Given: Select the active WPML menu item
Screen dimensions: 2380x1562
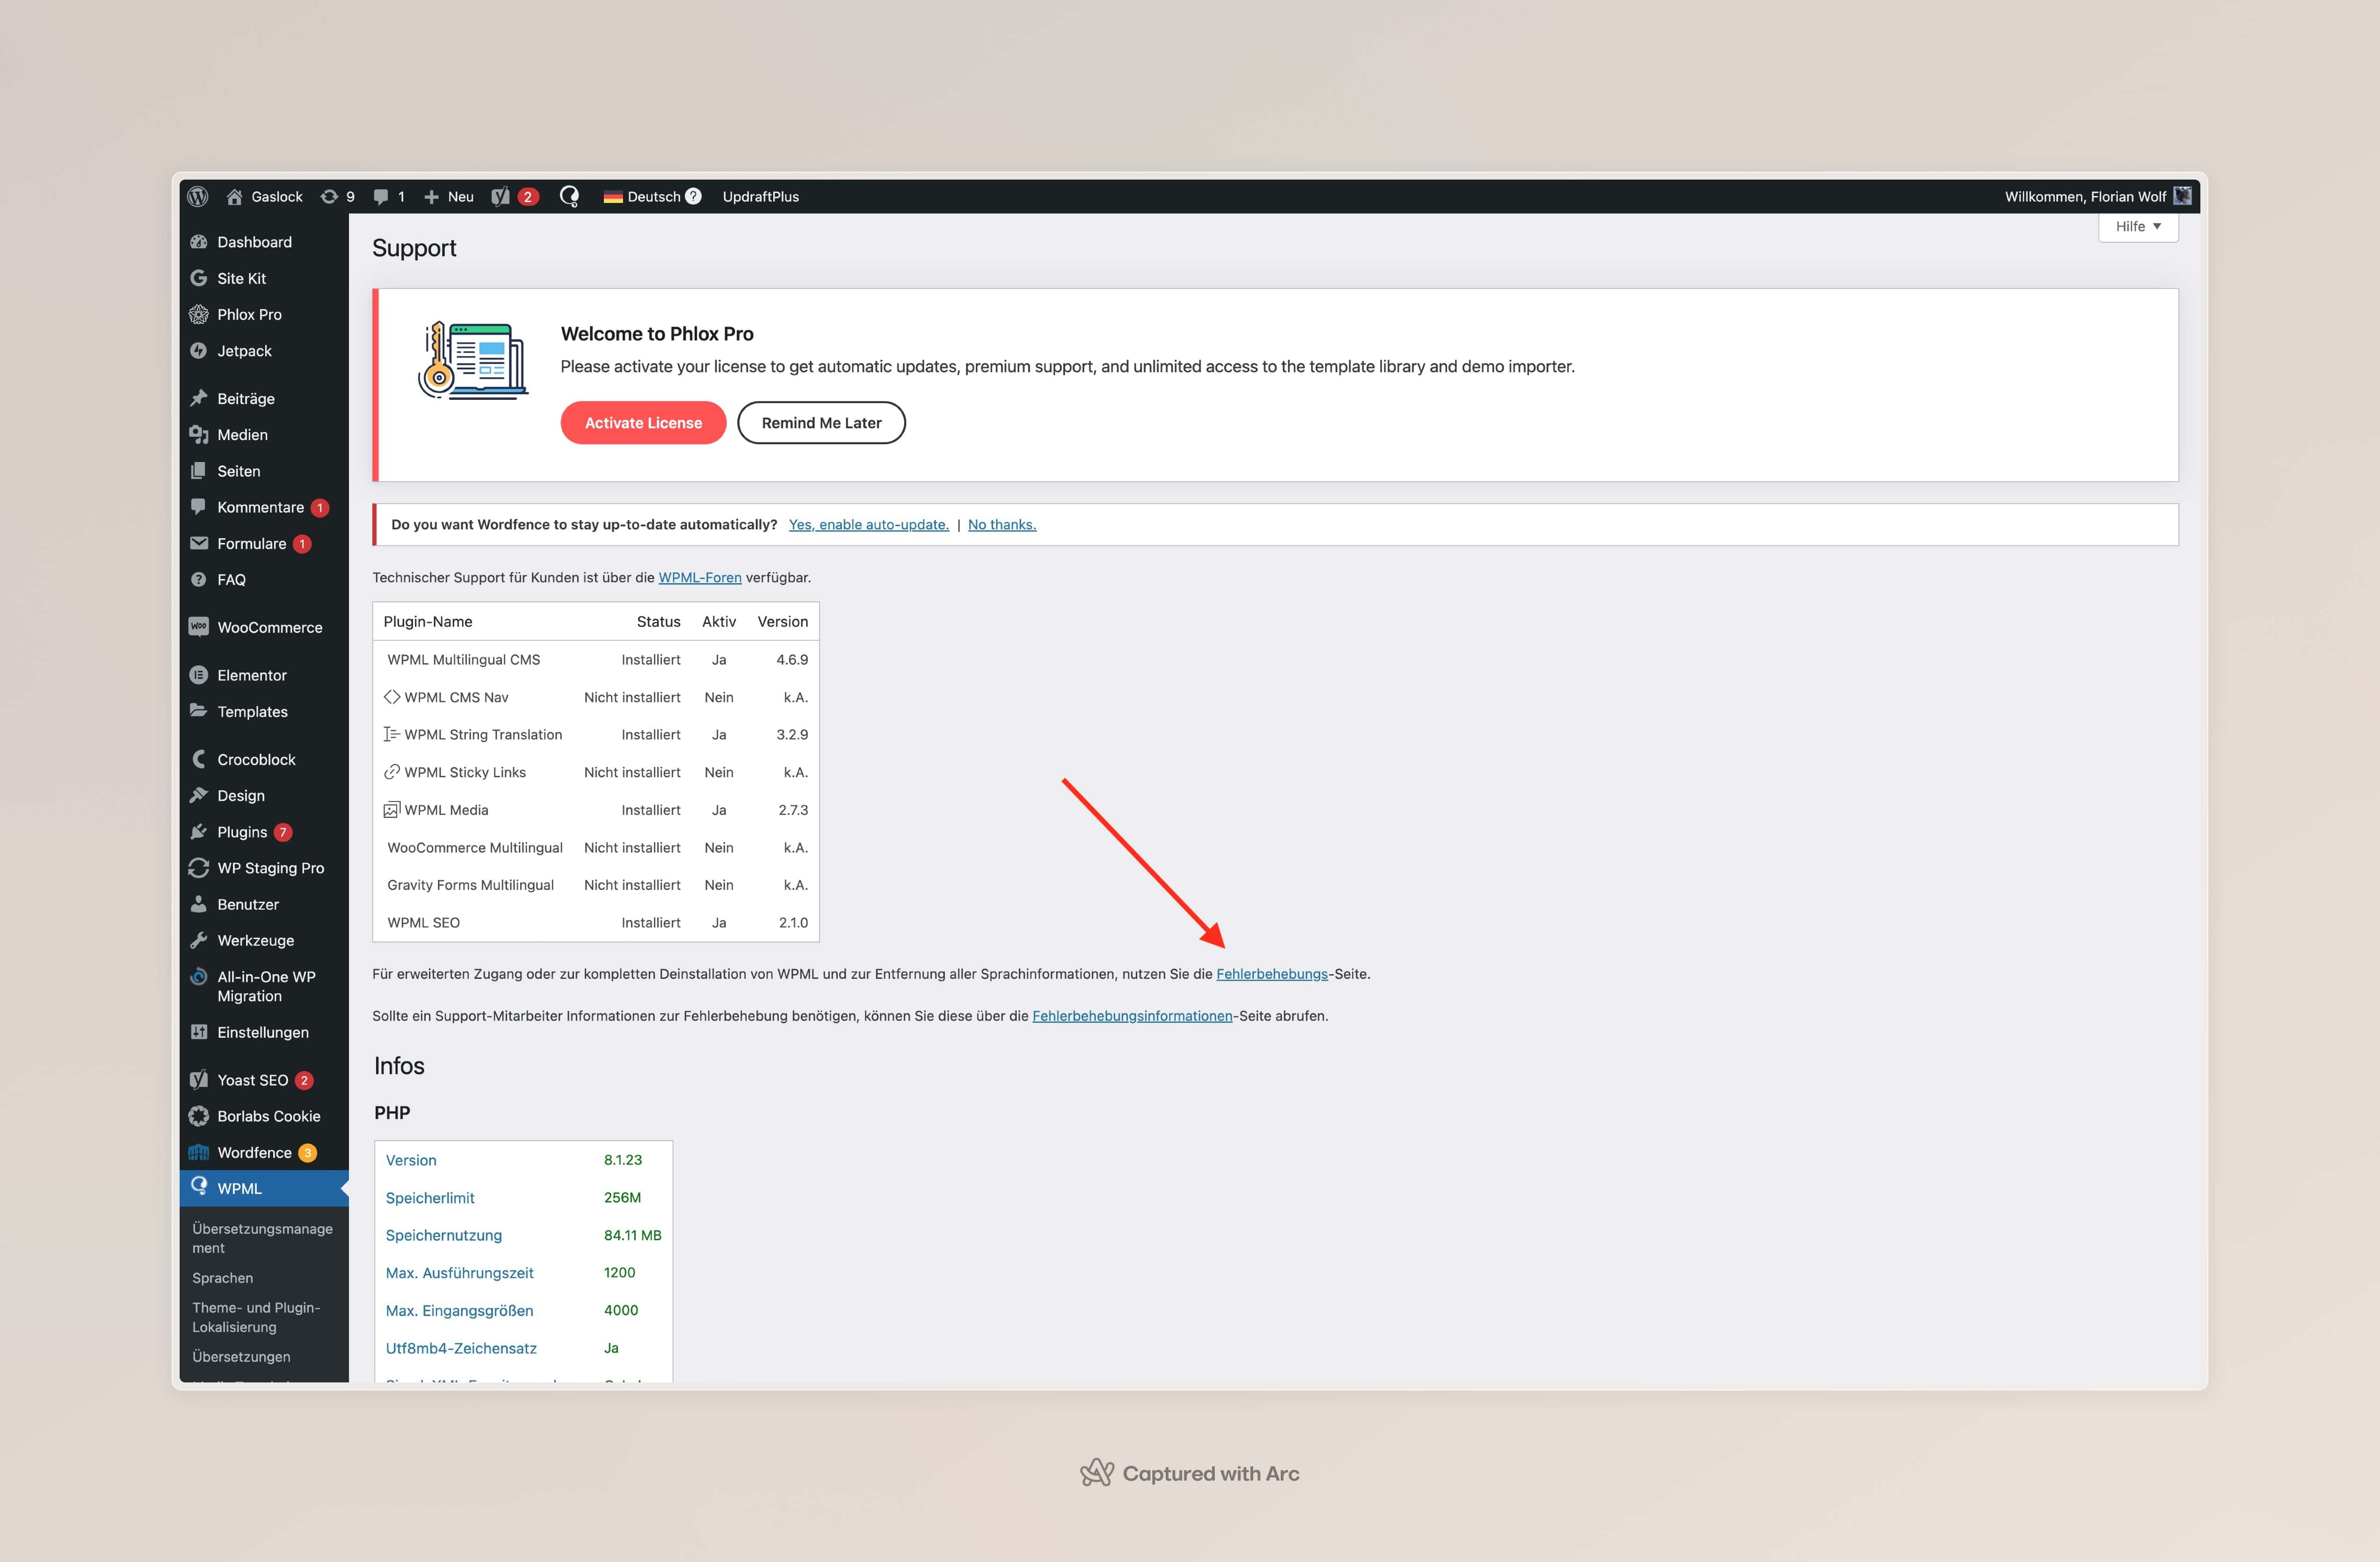Looking at the screenshot, I should coord(264,1188).
